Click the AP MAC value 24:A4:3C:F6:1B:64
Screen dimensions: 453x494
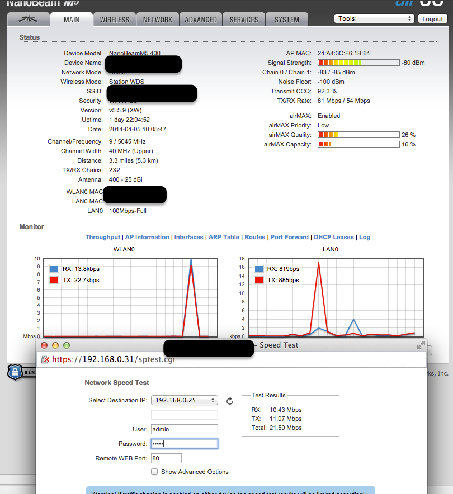(x=343, y=53)
